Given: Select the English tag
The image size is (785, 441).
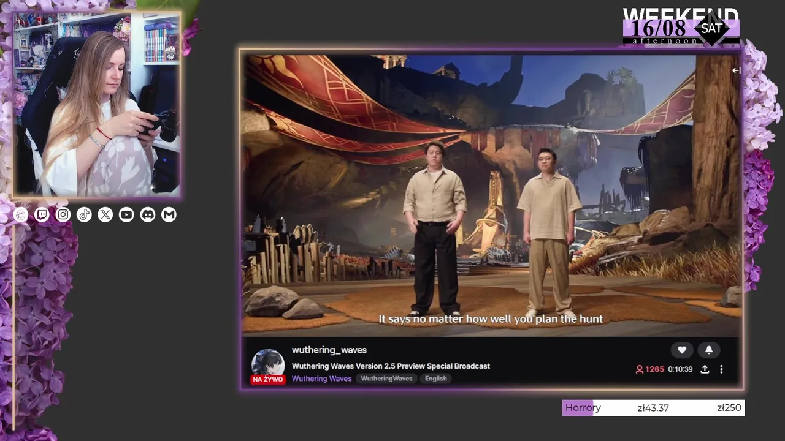Looking at the screenshot, I should click(x=436, y=379).
